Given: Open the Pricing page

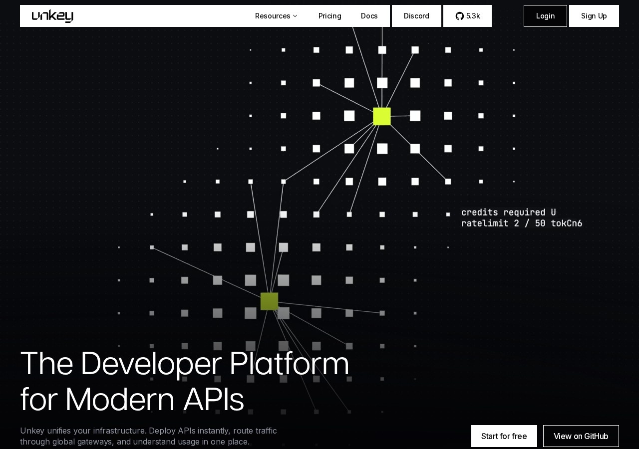Looking at the screenshot, I should [x=330, y=16].
